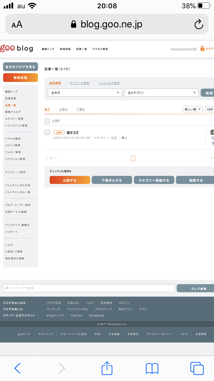Click the goo blog logo
The height and width of the screenshot is (381, 214).
17,49
